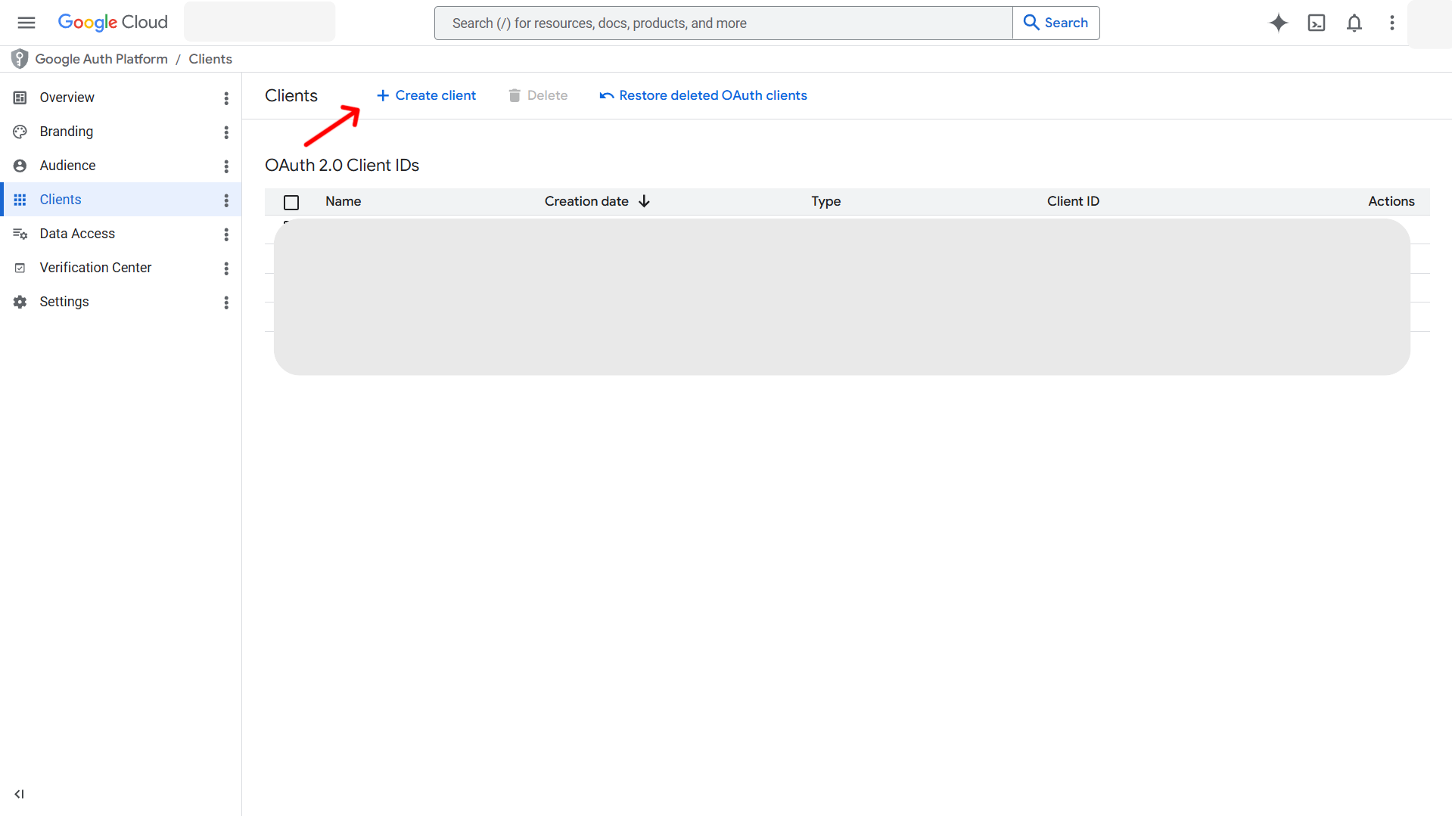Image resolution: width=1452 pixels, height=816 pixels.
Task: View notifications bell
Action: (1354, 23)
